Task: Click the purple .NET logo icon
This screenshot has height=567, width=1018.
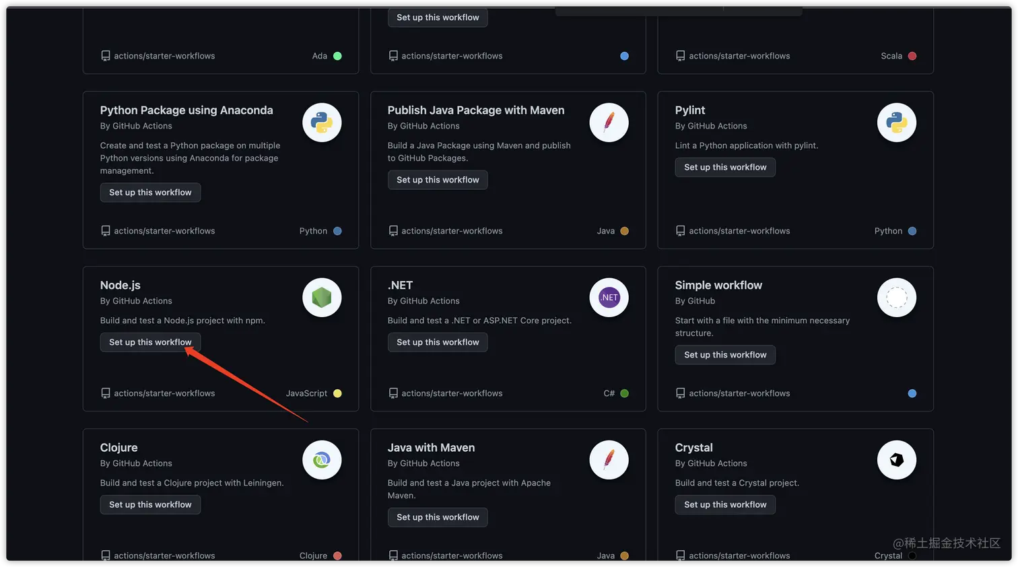Action: pos(609,297)
